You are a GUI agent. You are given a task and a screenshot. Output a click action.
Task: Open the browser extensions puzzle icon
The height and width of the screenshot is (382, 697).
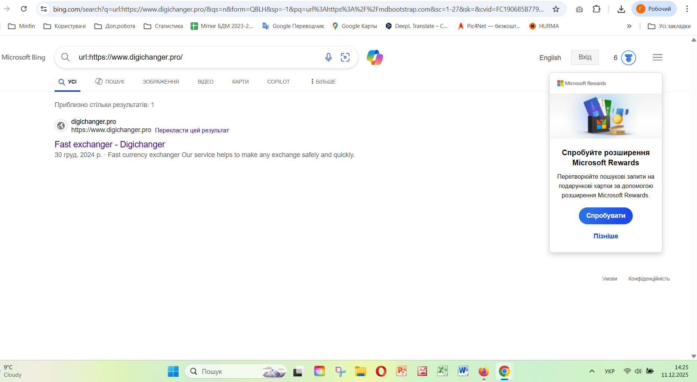click(x=596, y=9)
